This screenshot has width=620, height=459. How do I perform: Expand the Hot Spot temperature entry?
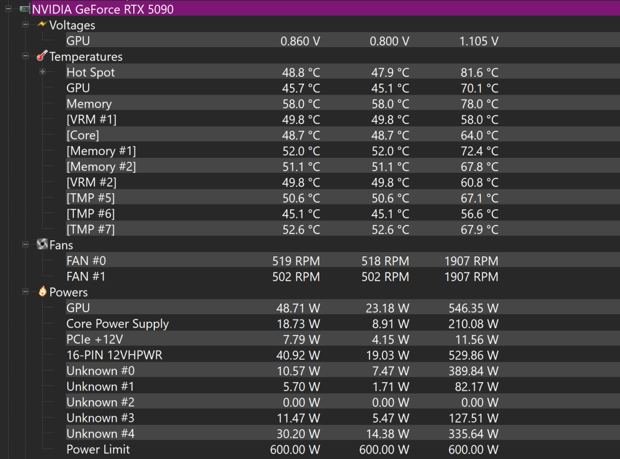[43, 72]
